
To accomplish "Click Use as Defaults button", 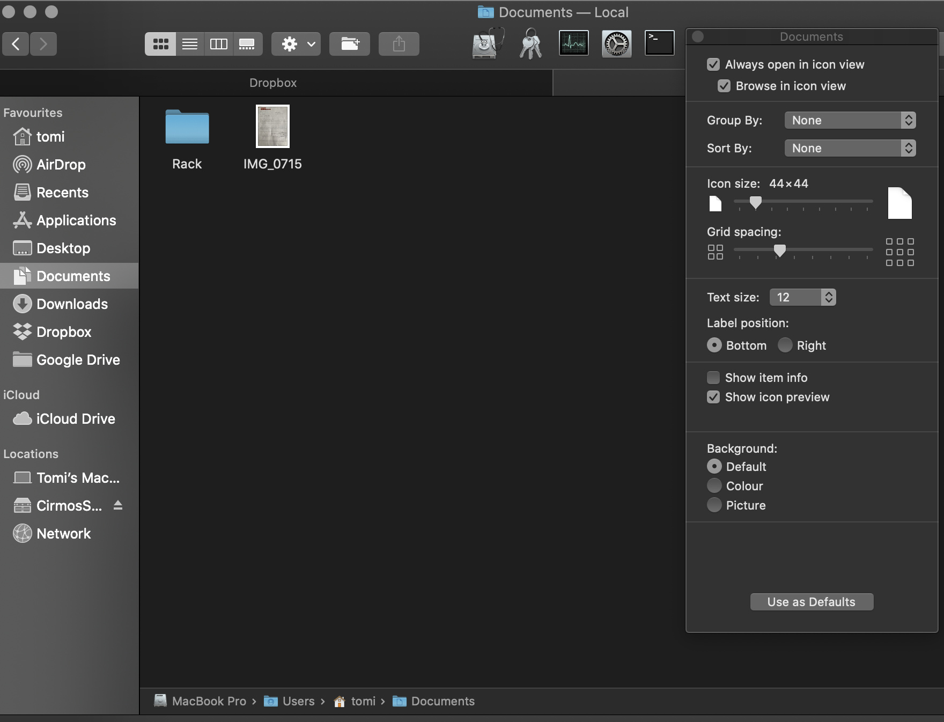I will point(812,602).
